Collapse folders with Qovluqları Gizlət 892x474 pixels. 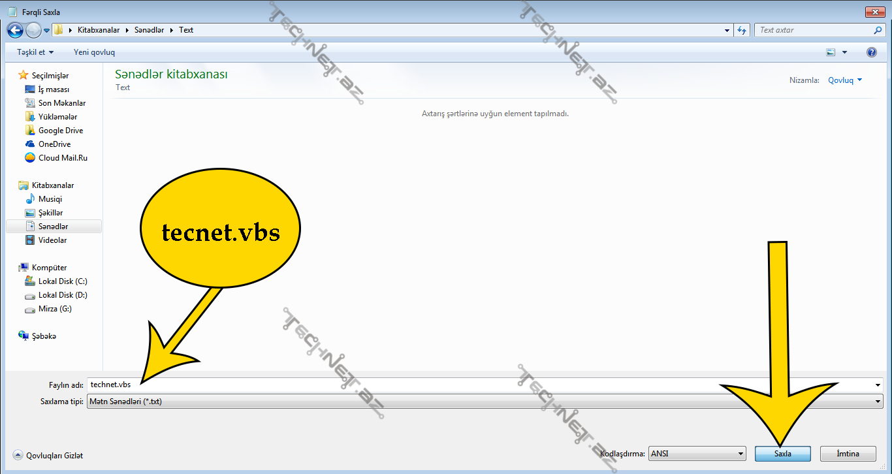point(48,456)
